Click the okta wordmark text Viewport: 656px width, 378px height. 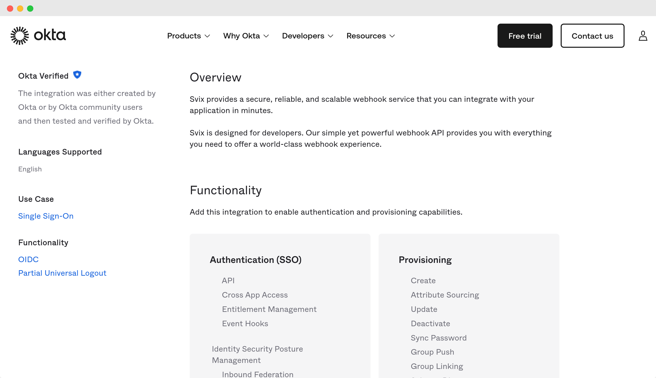click(50, 35)
